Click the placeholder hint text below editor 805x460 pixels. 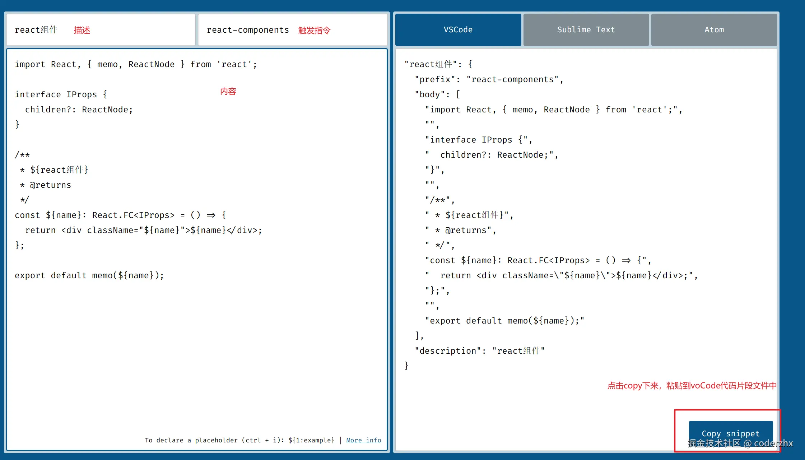tap(239, 440)
